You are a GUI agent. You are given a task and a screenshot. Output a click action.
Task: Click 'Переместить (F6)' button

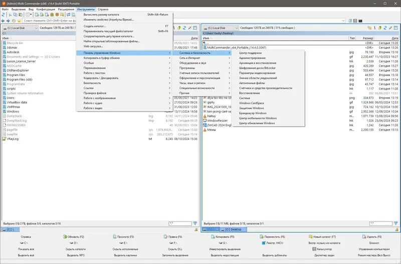click(x=272, y=237)
